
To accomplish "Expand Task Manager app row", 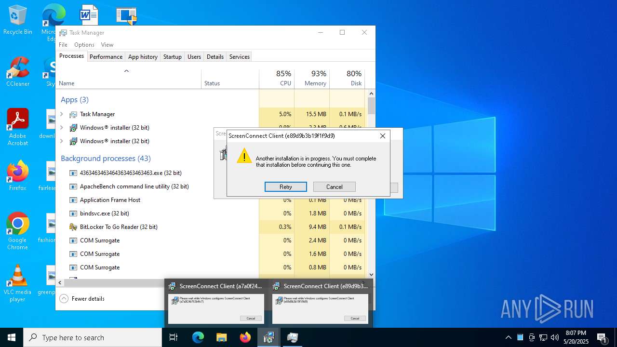I will point(61,114).
